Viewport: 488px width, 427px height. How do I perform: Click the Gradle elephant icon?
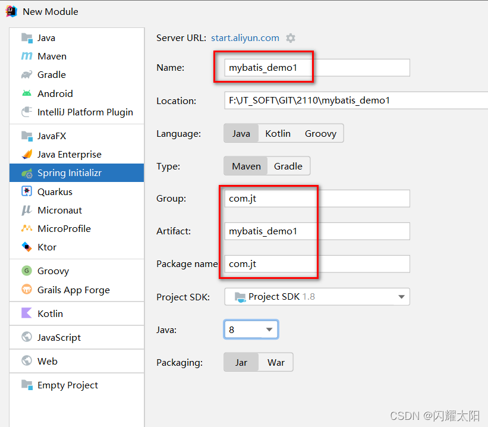point(27,75)
